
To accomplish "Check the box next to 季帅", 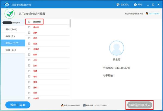I will (x=29, y=77).
